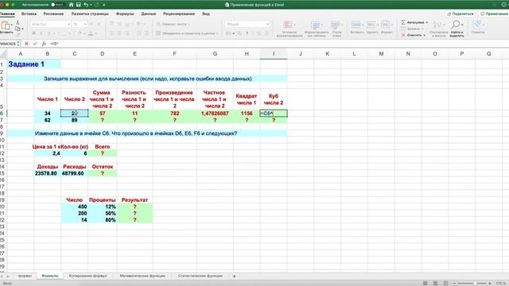Switch to the Формат sheet tab
The image size is (509, 286).
(x=25, y=276)
